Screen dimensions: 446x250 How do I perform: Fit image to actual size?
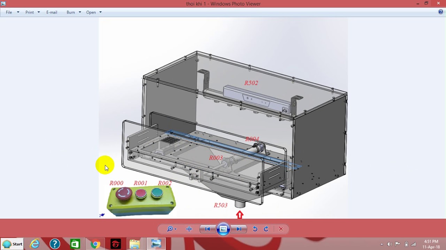click(x=189, y=229)
